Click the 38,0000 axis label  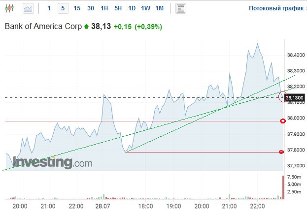point(296,118)
